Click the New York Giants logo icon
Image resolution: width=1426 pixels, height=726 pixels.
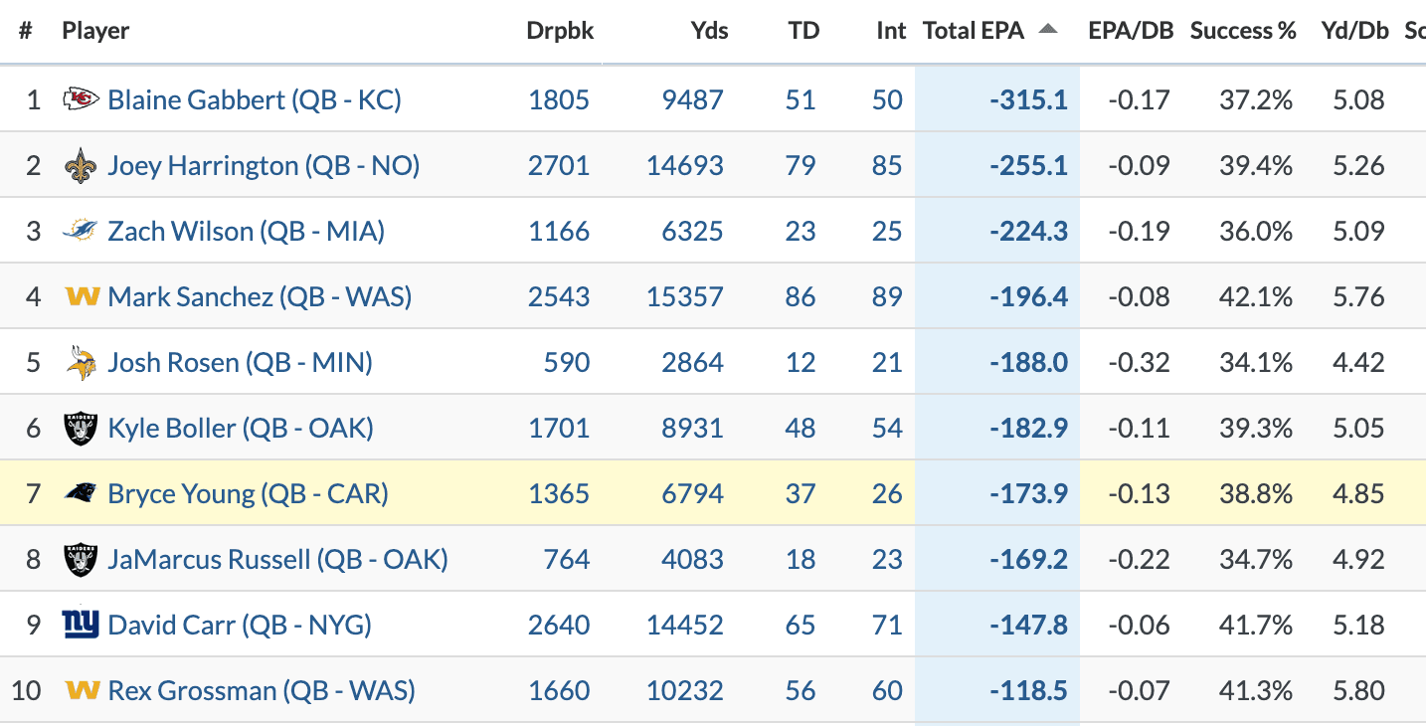coord(81,625)
